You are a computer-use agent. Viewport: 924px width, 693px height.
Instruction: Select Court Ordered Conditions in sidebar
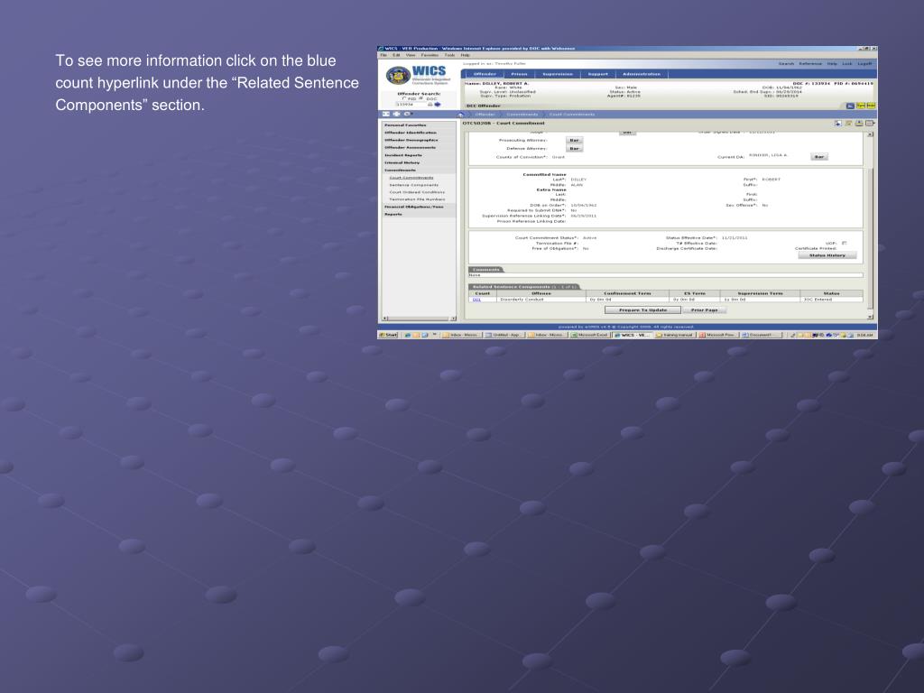[x=417, y=192]
